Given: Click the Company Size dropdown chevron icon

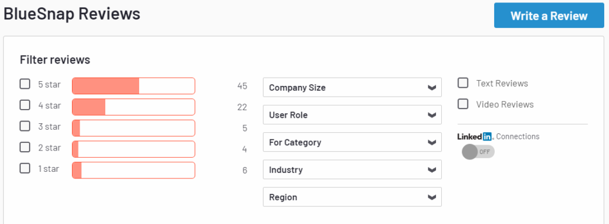Looking at the screenshot, I should [432, 88].
